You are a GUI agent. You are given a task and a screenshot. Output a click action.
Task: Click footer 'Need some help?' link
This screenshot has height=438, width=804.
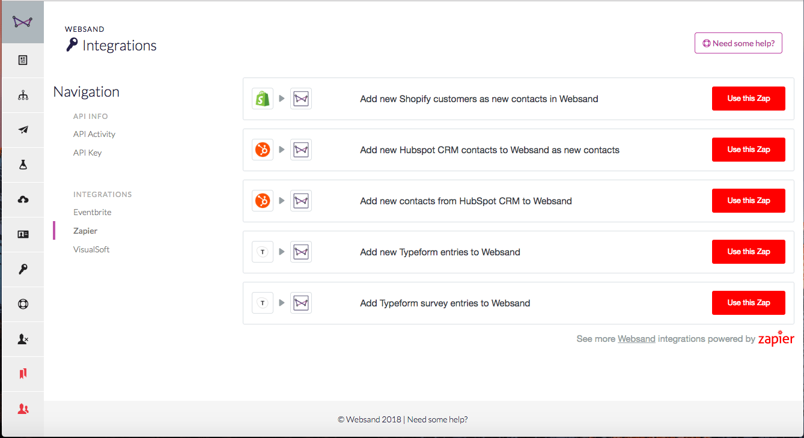tap(437, 419)
